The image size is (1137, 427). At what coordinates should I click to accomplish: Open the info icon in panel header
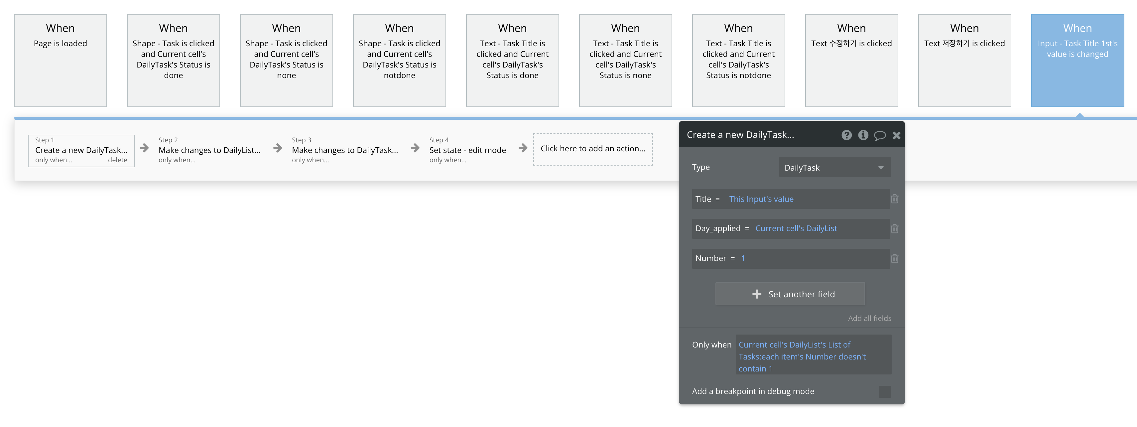pos(863,135)
